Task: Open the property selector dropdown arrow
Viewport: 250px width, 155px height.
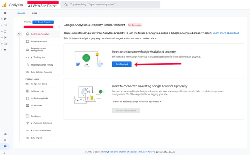Action: pos(59,27)
